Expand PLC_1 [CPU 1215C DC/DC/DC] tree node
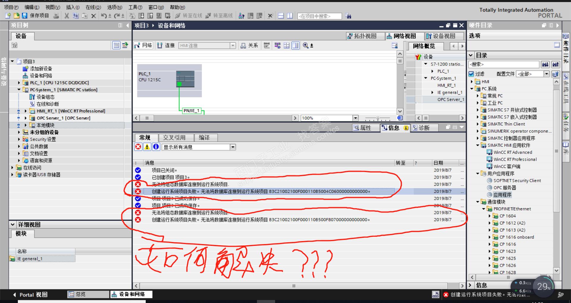This screenshot has width=571, height=303. [19, 83]
